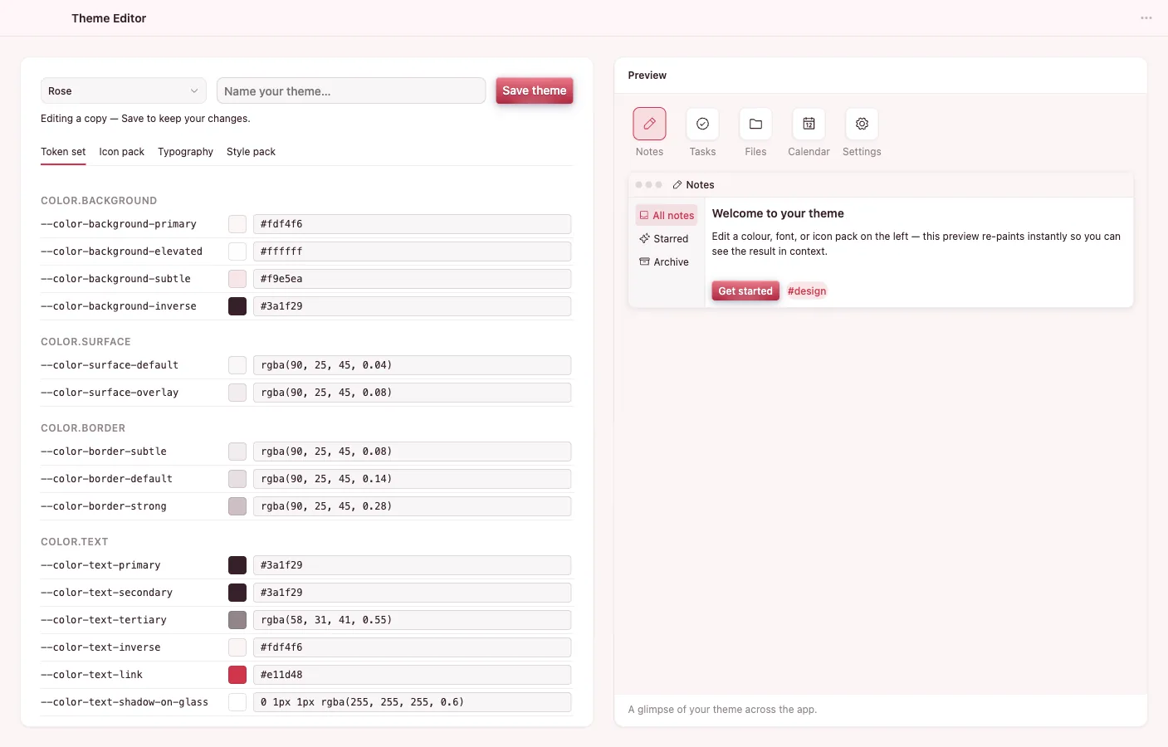Image resolution: width=1168 pixels, height=747 pixels.
Task: Open swatch for color-text-secondary
Action: [x=237, y=593]
